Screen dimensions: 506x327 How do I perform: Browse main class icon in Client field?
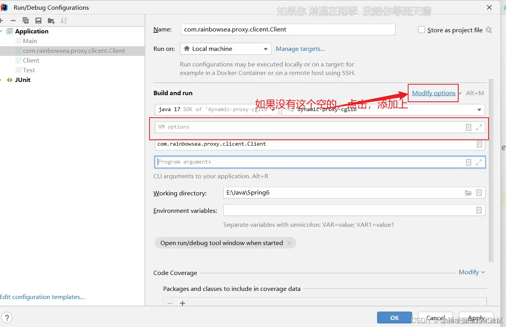pos(480,144)
